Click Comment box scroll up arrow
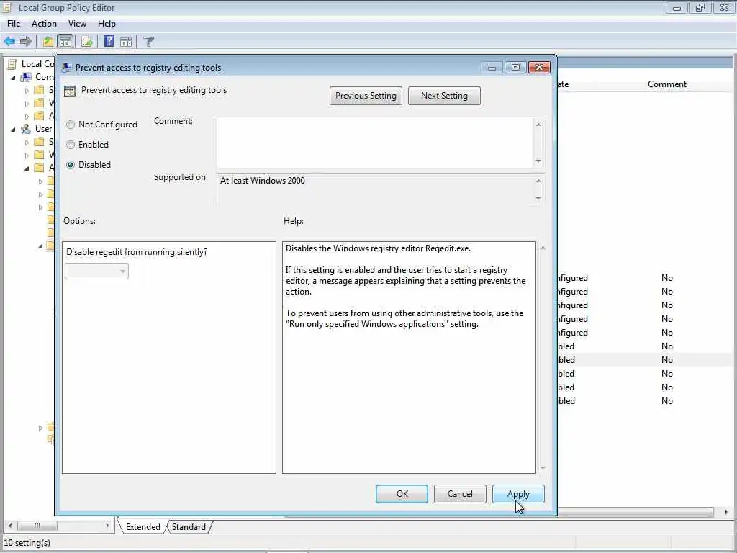This screenshot has width=737, height=553. [538, 125]
